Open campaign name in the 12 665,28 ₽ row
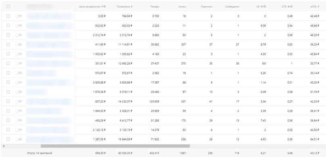Screen dimensions: 326x157 [50, 63]
